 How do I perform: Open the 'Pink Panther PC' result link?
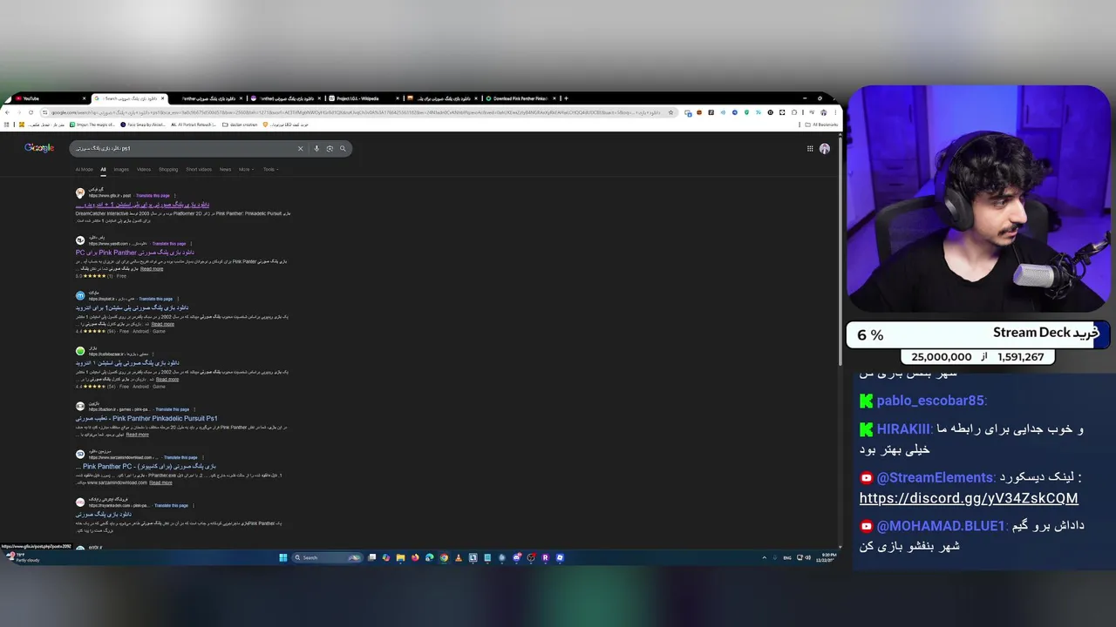click(x=146, y=467)
